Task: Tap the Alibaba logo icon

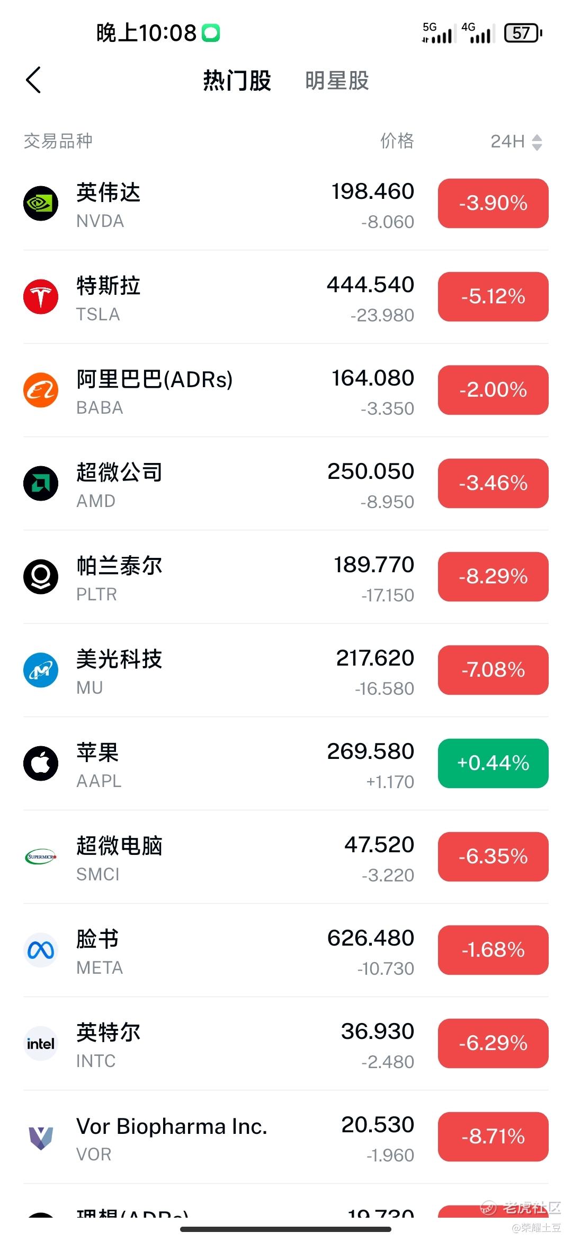Action: pyautogui.click(x=41, y=390)
